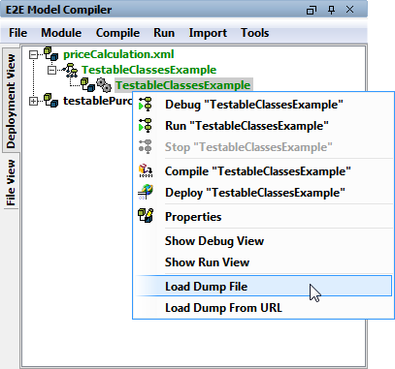The image size is (395, 369).
Task: Expand the testablePurc... tree node
Action: [33, 101]
